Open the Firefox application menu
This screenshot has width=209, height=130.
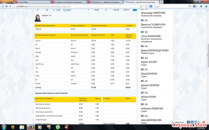[7, 1]
